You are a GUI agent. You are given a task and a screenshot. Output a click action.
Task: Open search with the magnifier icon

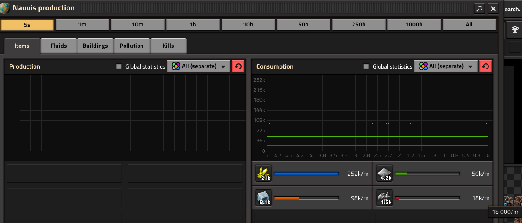(479, 9)
